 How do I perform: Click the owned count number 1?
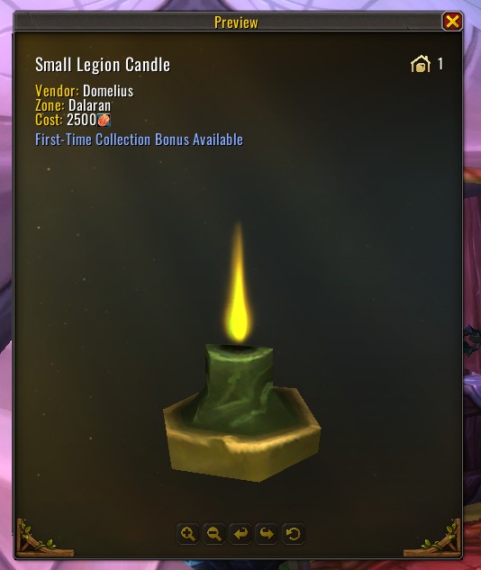440,64
